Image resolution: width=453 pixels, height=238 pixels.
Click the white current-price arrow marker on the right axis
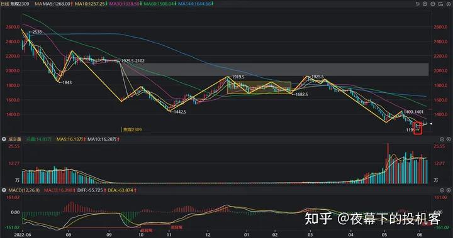(431, 124)
